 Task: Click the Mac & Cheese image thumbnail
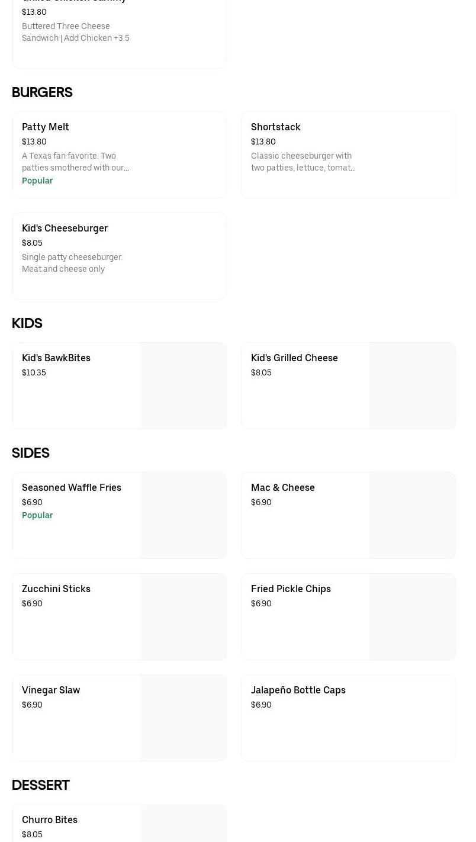coord(413,515)
